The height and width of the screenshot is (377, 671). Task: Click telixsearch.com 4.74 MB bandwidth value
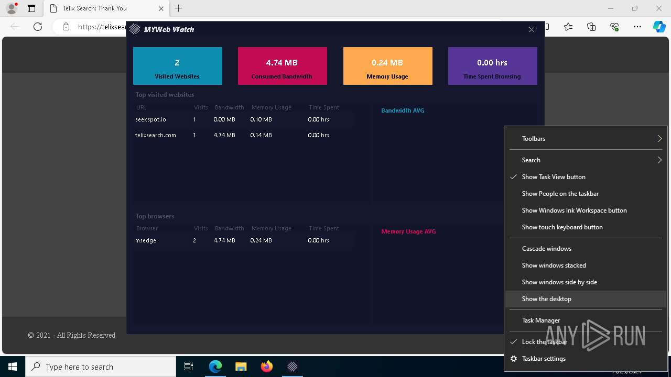[x=224, y=135]
